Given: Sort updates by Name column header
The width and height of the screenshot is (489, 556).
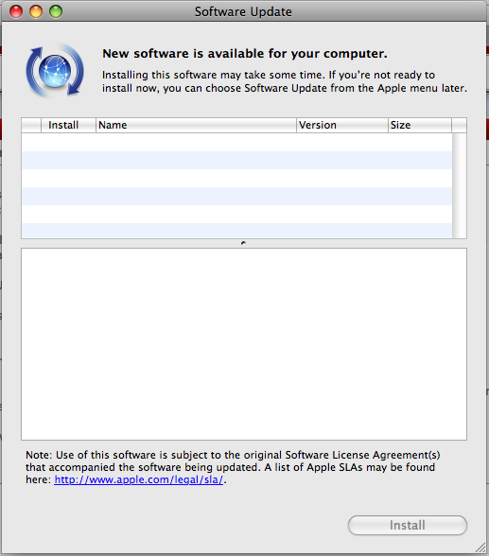Looking at the screenshot, I should point(196,125).
